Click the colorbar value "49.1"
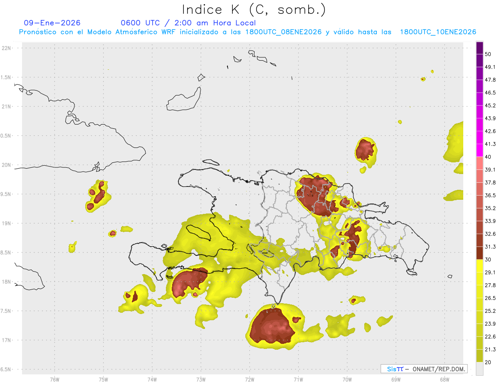Image resolution: width=499 pixels, height=385 pixels. 490,67
